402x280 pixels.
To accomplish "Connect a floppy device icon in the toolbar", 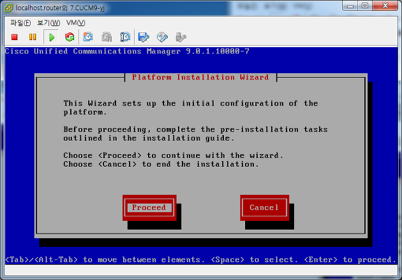I will point(144,38).
